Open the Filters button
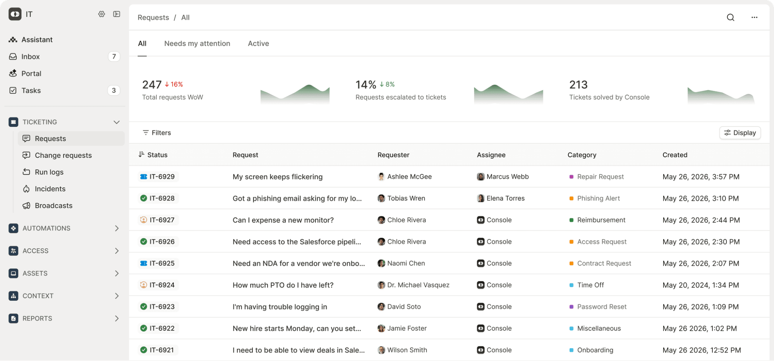Screen dimensions: 774x361 (157, 133)
